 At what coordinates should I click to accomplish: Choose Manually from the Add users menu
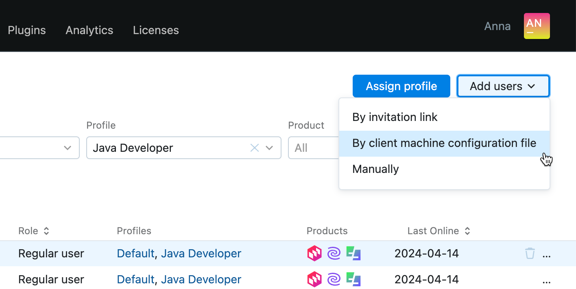coord(375,169)
